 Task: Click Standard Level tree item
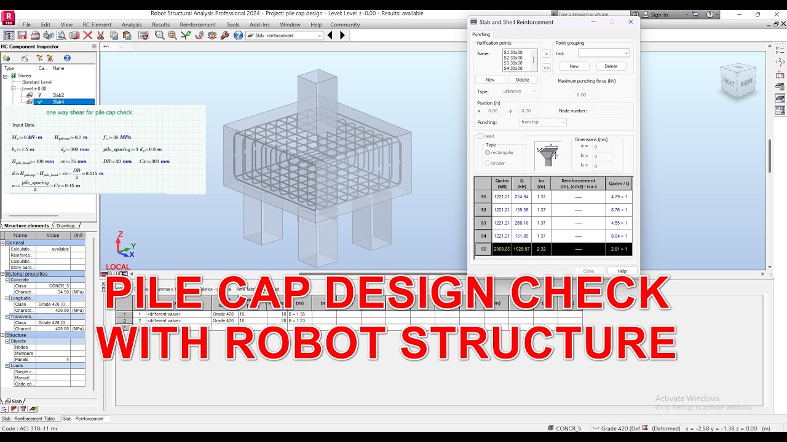pos(37,82)
